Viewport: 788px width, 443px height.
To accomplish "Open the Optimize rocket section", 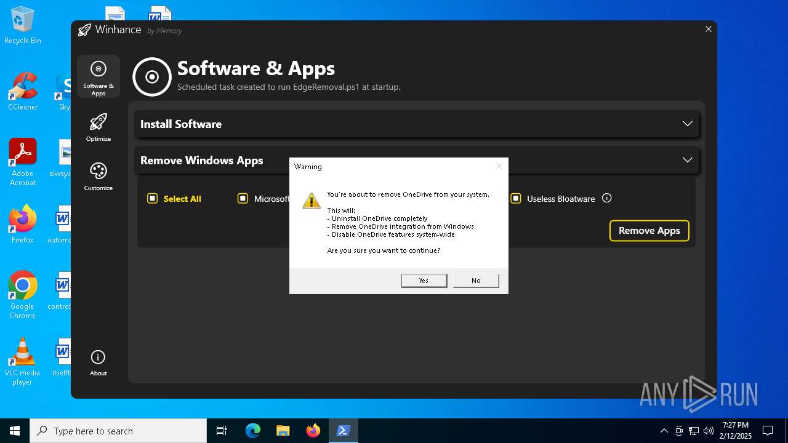I will (98, 128).
